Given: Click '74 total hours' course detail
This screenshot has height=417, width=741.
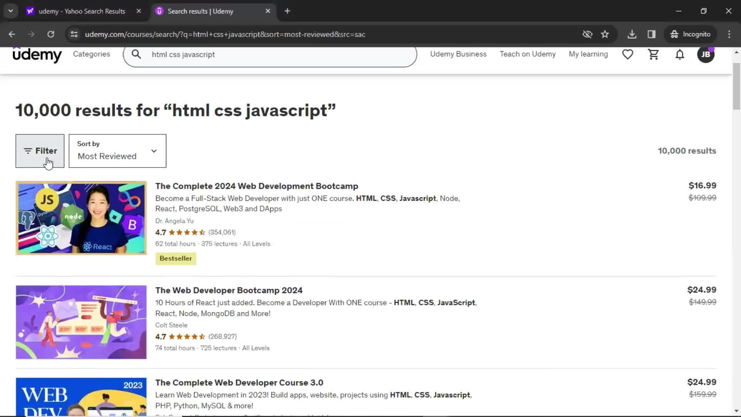Looking at the screenshot, I should point(175,348).
